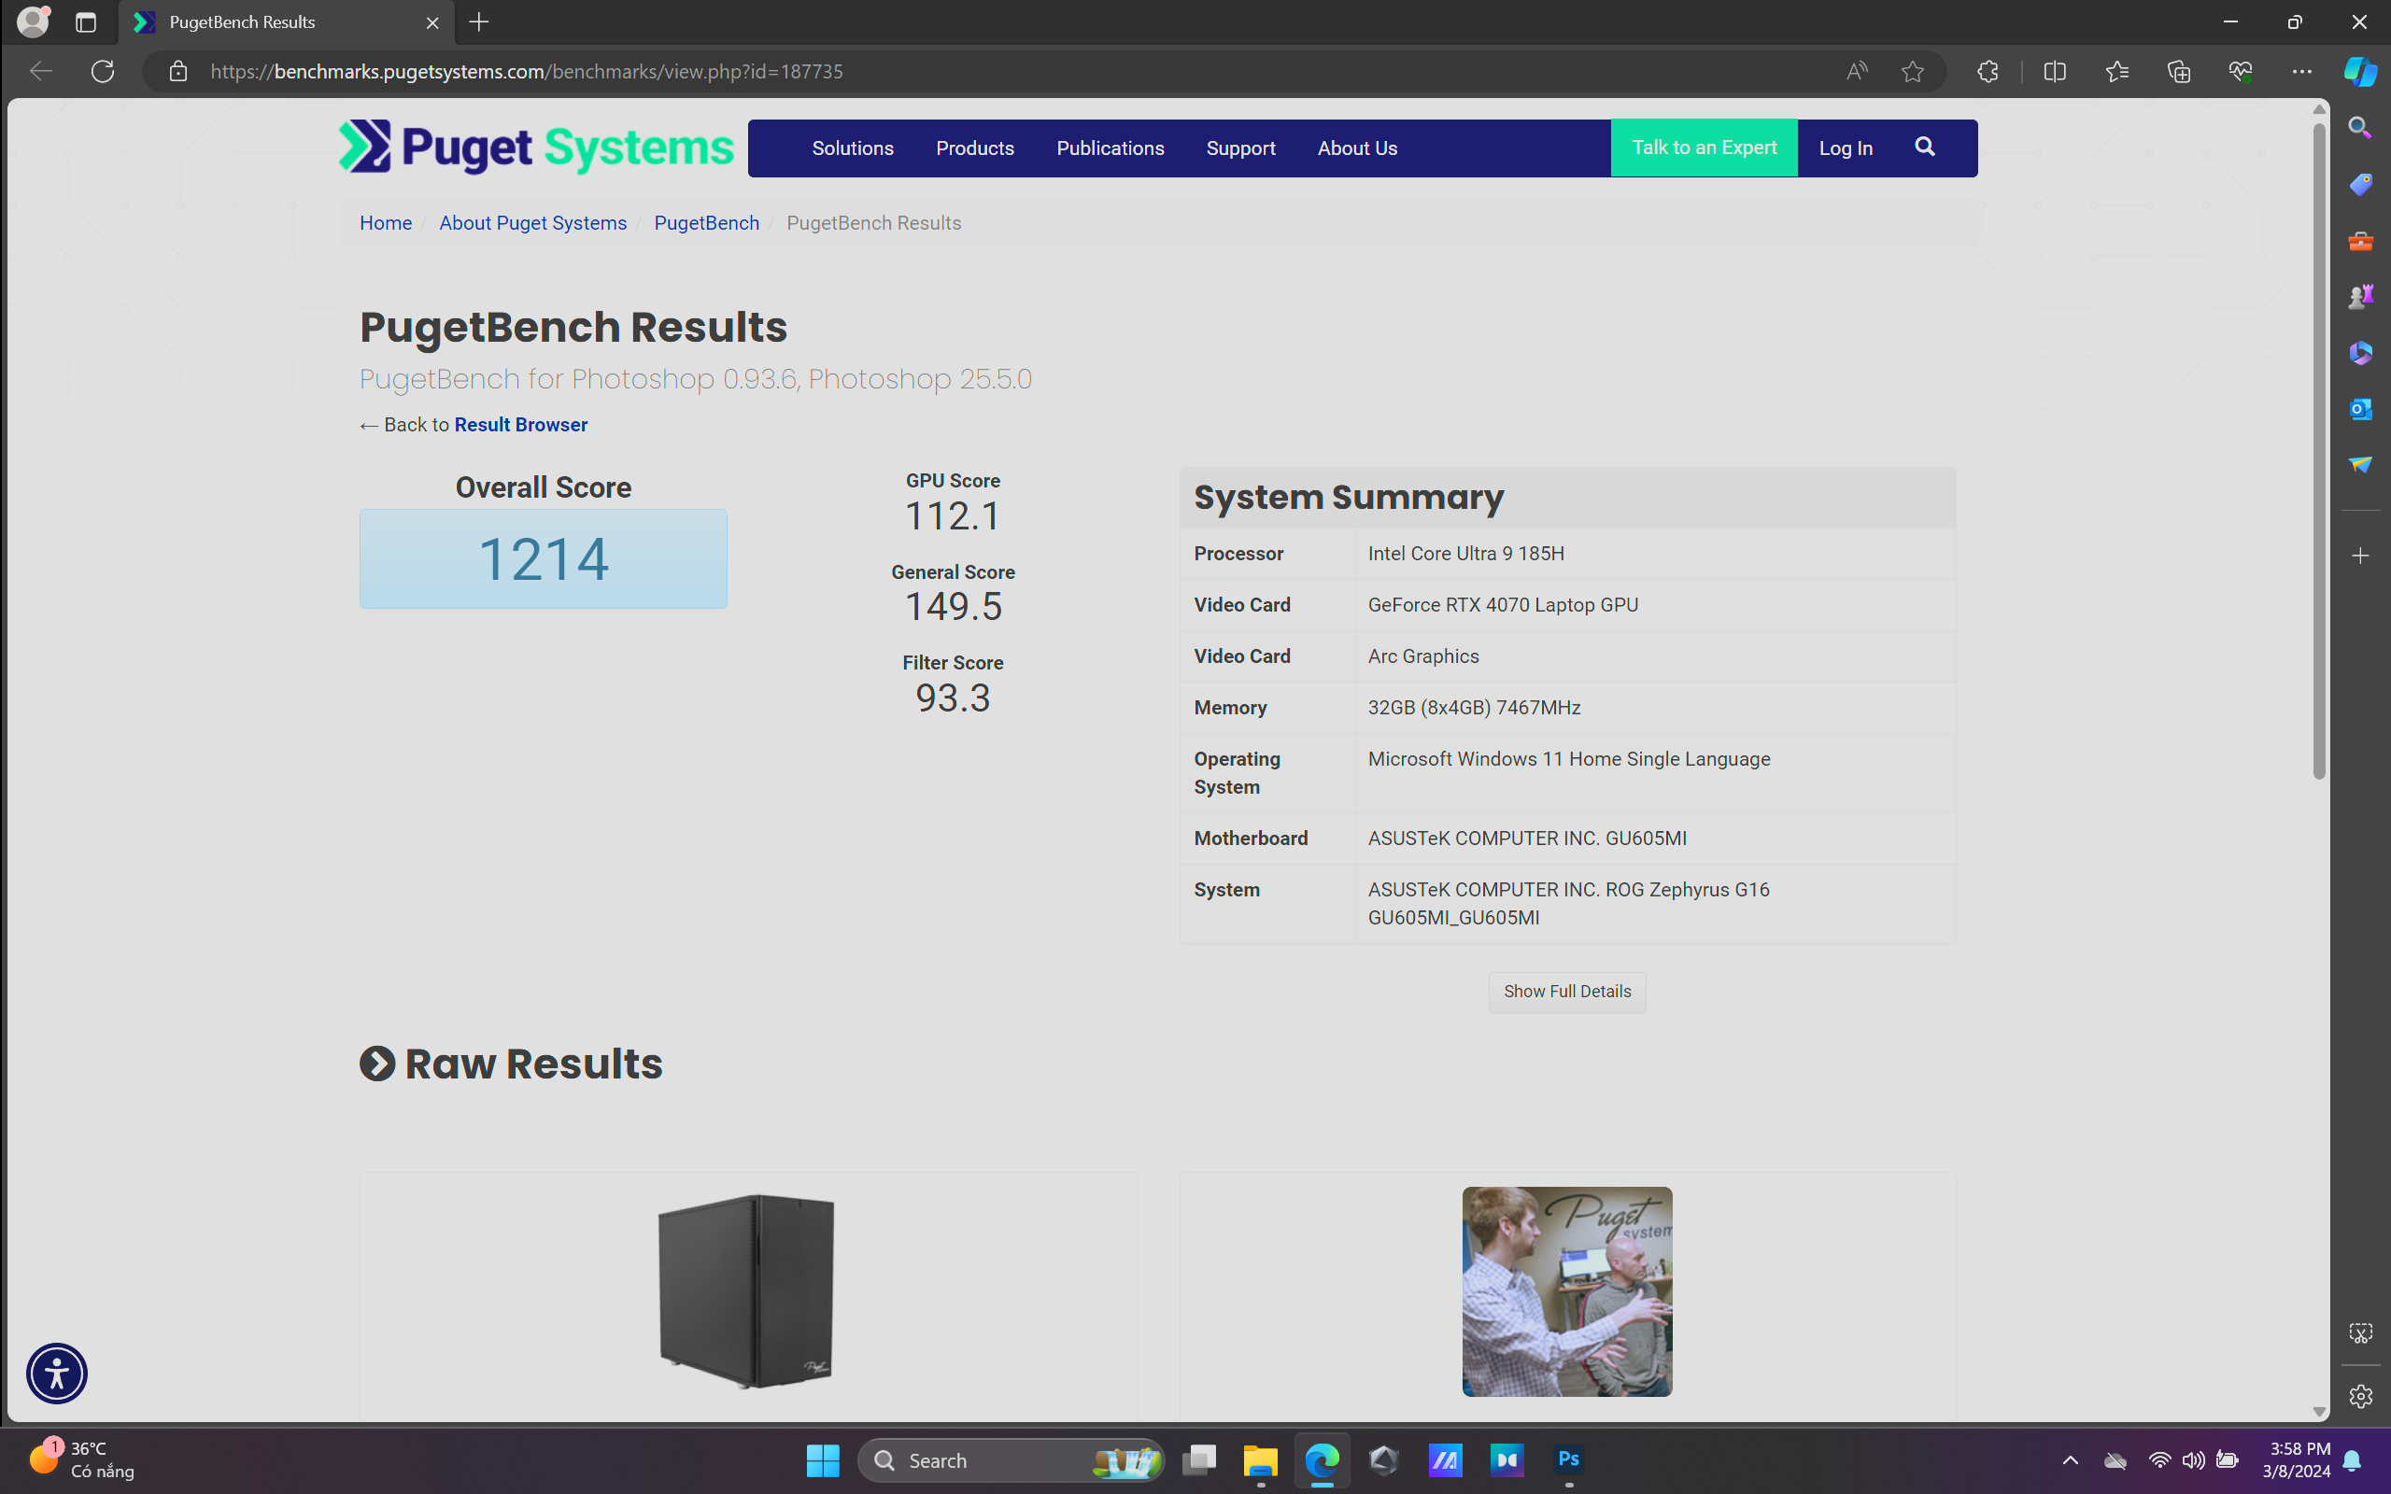The image size is (2391, 1494).
Task: Expand the Raw Results section
Action: point(375,1062)
